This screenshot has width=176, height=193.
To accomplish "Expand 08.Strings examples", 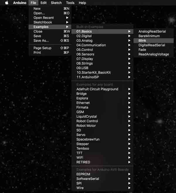I will point(103,63).
